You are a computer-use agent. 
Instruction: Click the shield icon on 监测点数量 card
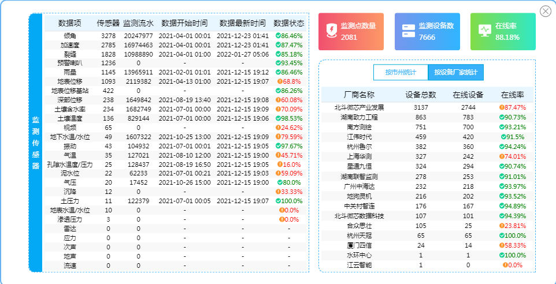point(331,31)
